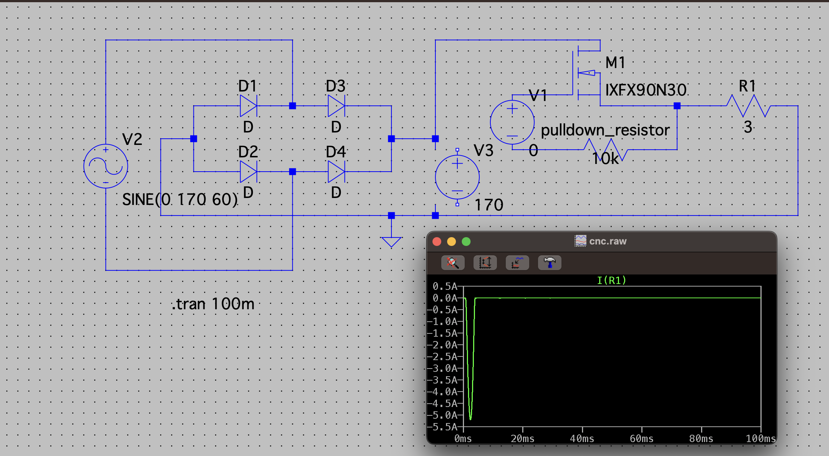Click the V2 designator label
The width and height of the screenshot is (829, 456).
click(132, 139)
